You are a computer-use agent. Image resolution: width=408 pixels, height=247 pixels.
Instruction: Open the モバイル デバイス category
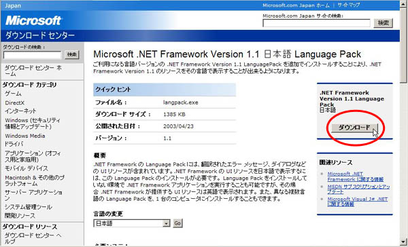27,168
